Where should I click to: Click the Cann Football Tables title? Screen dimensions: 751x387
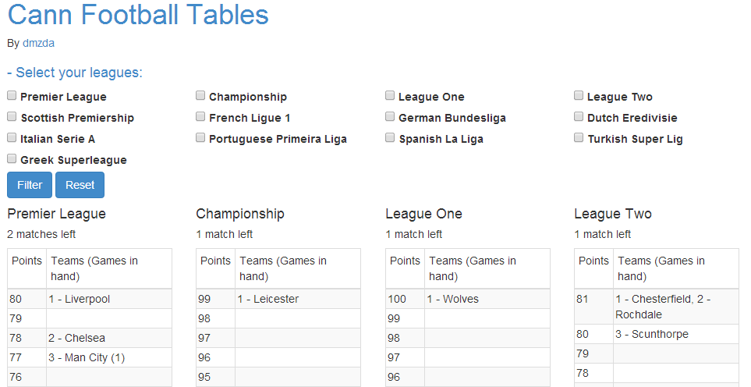[x=138, y=15]
